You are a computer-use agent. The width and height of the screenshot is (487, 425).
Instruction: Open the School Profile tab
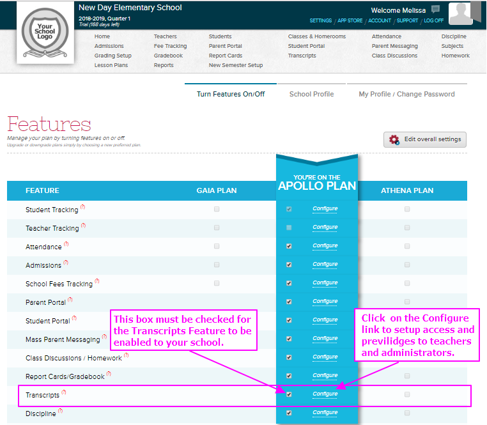tap(311, 94)
